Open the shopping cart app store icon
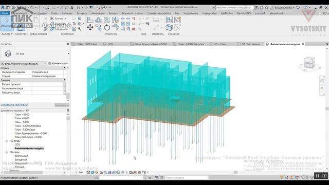329x185 pixels. (x=298, y=8)
